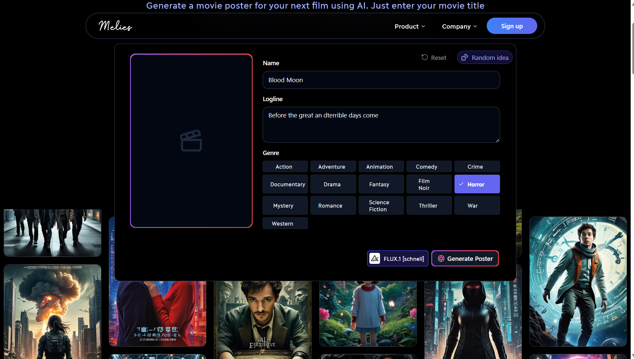Click the Name field containing Blood Moon
Viewport: 634px width, 359px height.
[381, 80]
